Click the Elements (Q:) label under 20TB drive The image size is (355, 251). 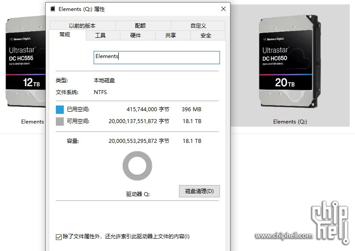pyautogui.click(x=290, y=122)
